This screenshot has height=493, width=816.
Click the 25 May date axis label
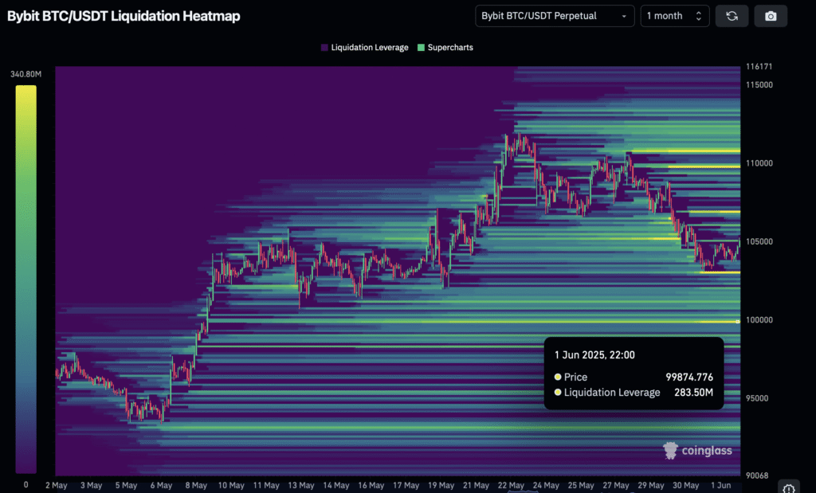click(x=581, y=485)
